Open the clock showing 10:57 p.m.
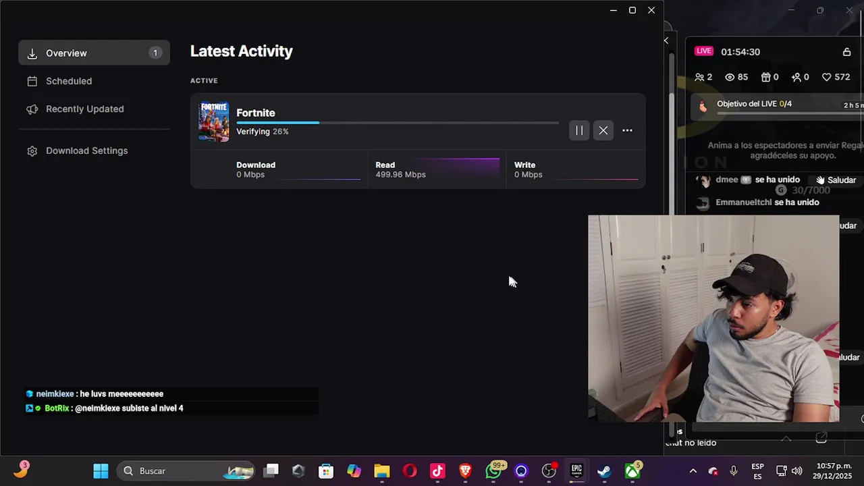864x486 pixels. [x=834, y=471]
